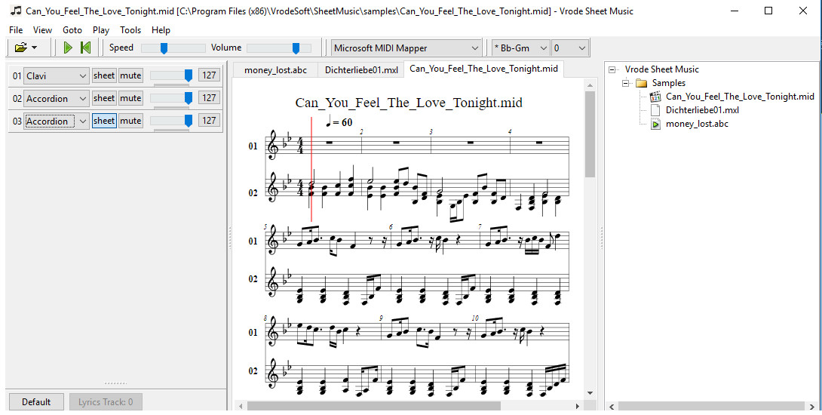Click track 01 Clavi volume slider
Image resolution: width=822 pixels, height=415 pixels.
tap(171, 76)
